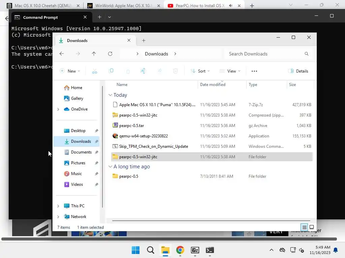Click the Explorer forward arrow
Screen dimensions: 345x258
pyautogui.click(x=78, y=54)
